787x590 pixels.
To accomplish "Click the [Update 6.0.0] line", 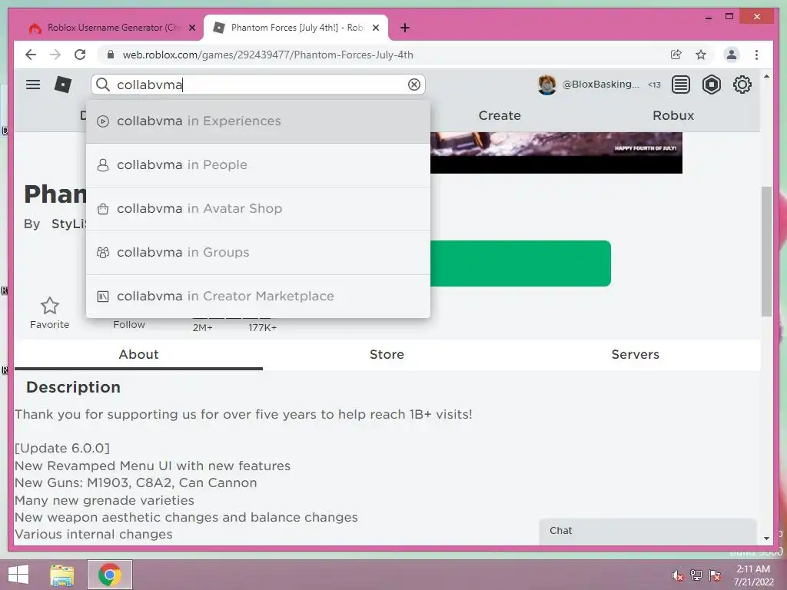I will click(x=62, y=448).
